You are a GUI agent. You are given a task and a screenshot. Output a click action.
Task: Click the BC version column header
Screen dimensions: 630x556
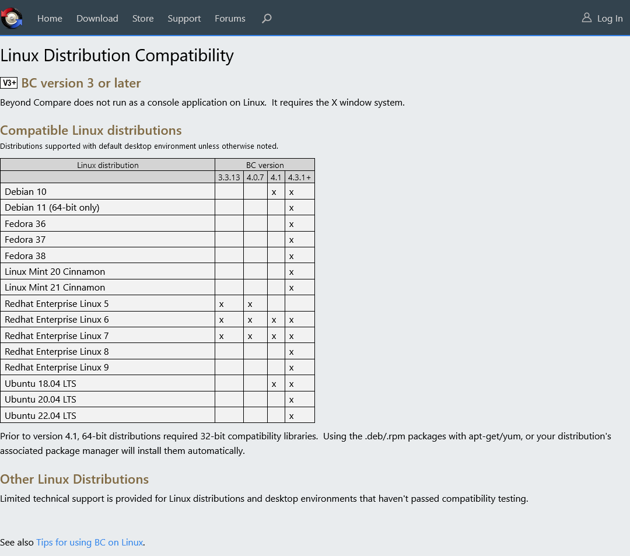(265, 165)
